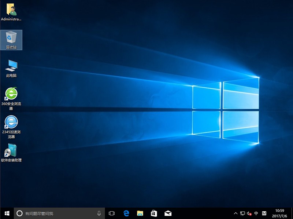The height and width of the screenshot is (219, 293).
Task: Launch Microsoft Edge from the taskbar
Action: (126, 213)
